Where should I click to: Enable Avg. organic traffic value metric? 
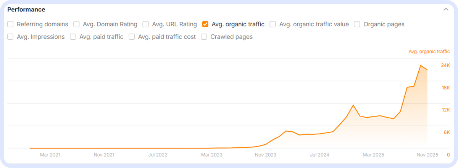(x=273, y=24)
